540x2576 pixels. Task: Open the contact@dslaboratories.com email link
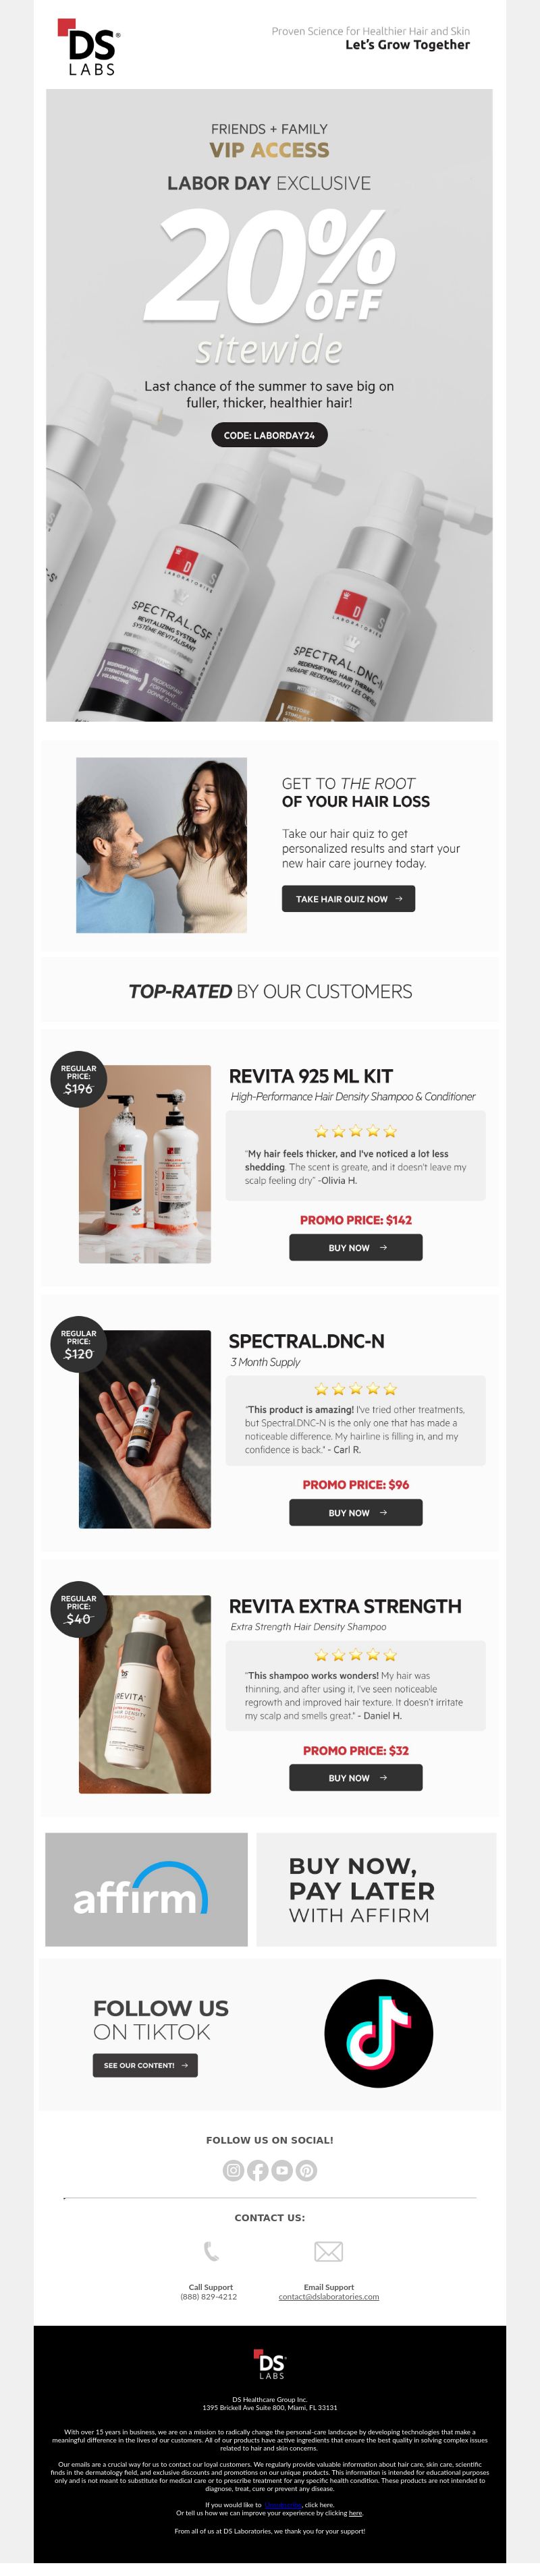pyautogui.click(x=328, y=2297)
